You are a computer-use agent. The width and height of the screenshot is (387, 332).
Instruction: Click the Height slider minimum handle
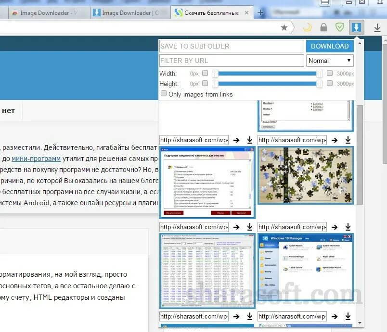(215, 84)
